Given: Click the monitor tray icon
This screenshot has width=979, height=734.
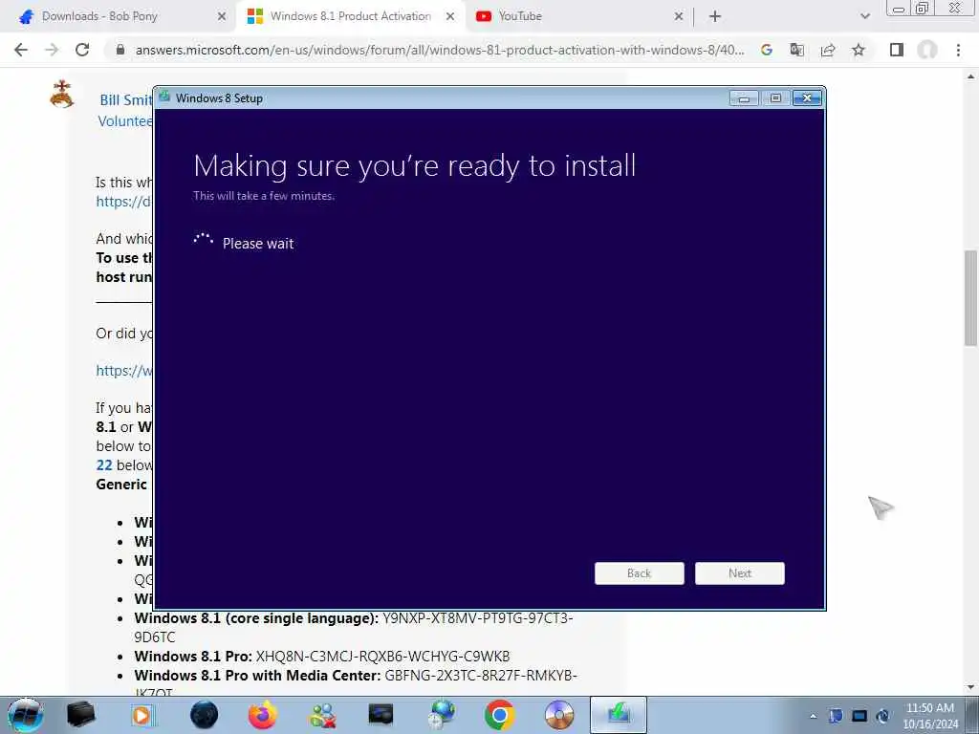Looking at the screenshot, I should pos(859,716).
